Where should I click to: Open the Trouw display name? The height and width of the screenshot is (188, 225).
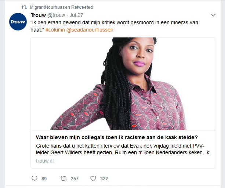click(x=38, y=15)
